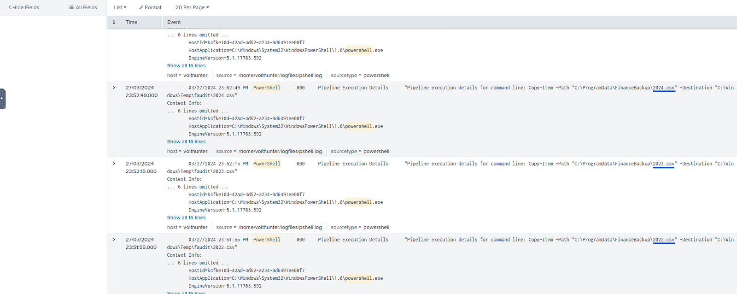This screenshot has height=294, width=737.
Task: Click timestamp 27/03/2024 23:52:49.000
Action: coord(141,92)
